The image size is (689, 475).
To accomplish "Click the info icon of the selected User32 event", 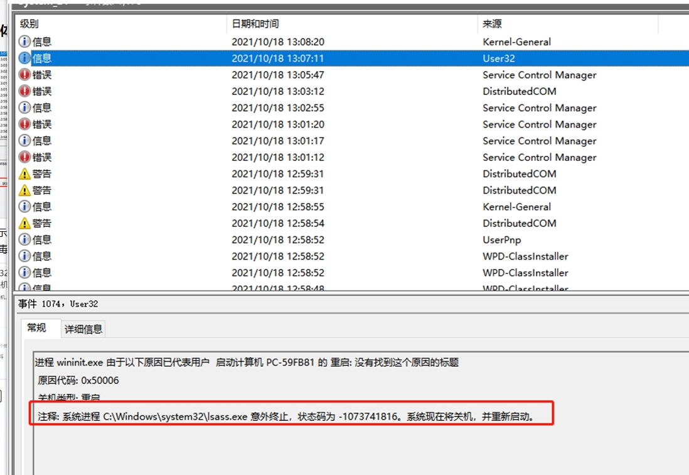I will coord(24,58).
